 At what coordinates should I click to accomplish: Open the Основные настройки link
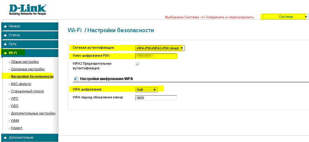pyautogui.click(x=28, y=69)
